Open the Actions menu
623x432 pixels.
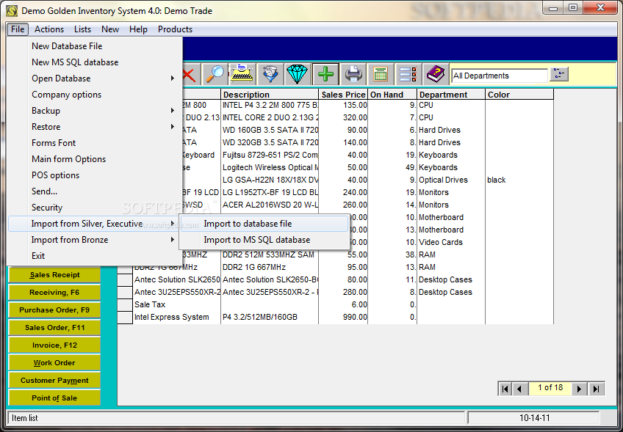click(x=49, y=29)
